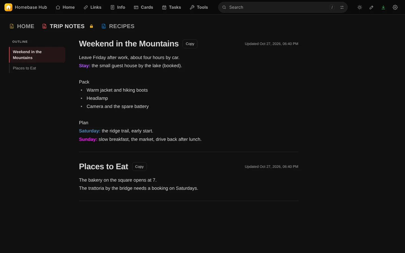Screen dimensions: 405x253
Task: Open the Home menu in top navigation
Action: [x=65, y=7]
